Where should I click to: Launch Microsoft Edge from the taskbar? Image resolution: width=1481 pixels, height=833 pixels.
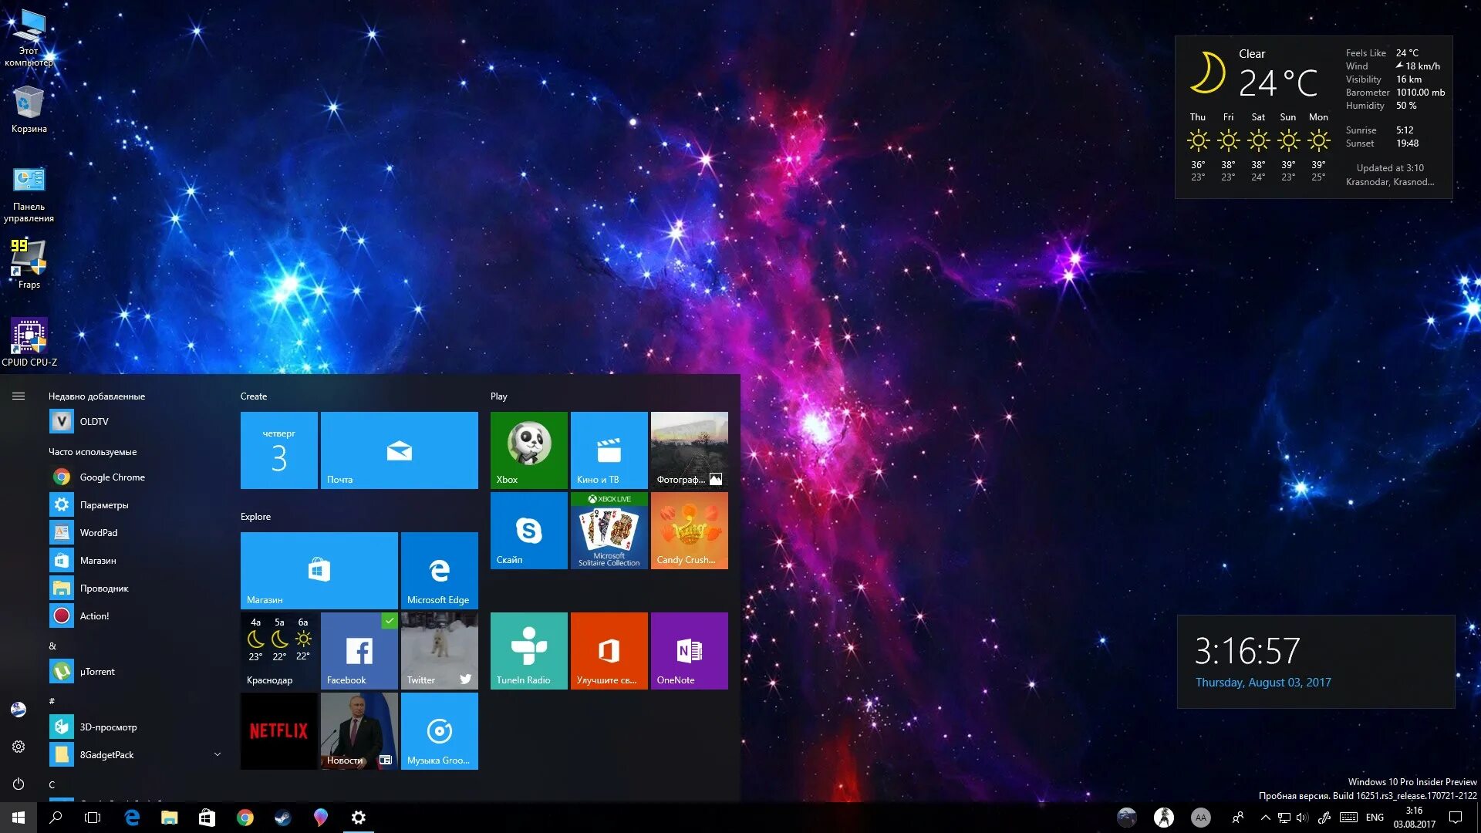[131, 817]
